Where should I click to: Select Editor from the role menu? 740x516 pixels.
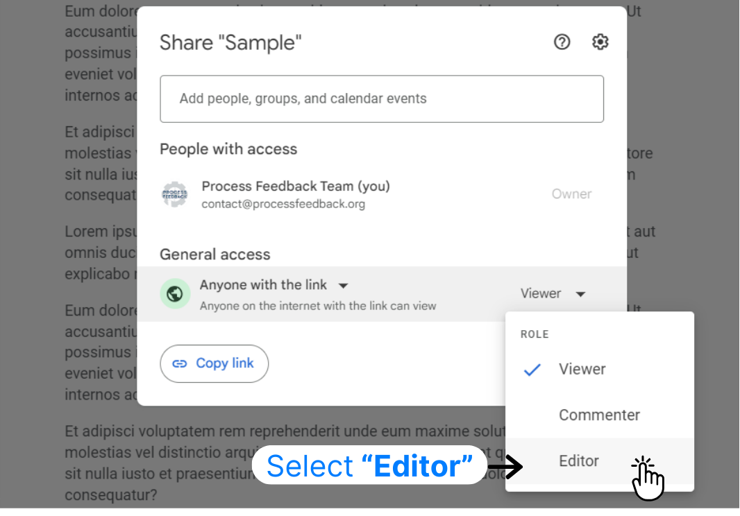[x=579, y=461]
